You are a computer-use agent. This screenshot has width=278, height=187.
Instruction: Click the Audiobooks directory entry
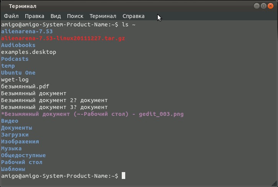click(18, 45)
